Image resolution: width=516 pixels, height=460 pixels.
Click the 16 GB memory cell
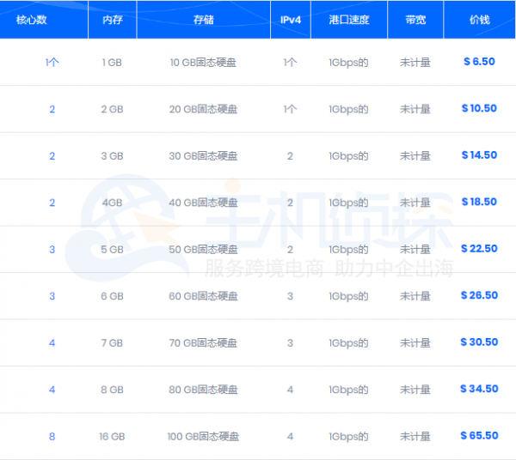click(112, 437)
